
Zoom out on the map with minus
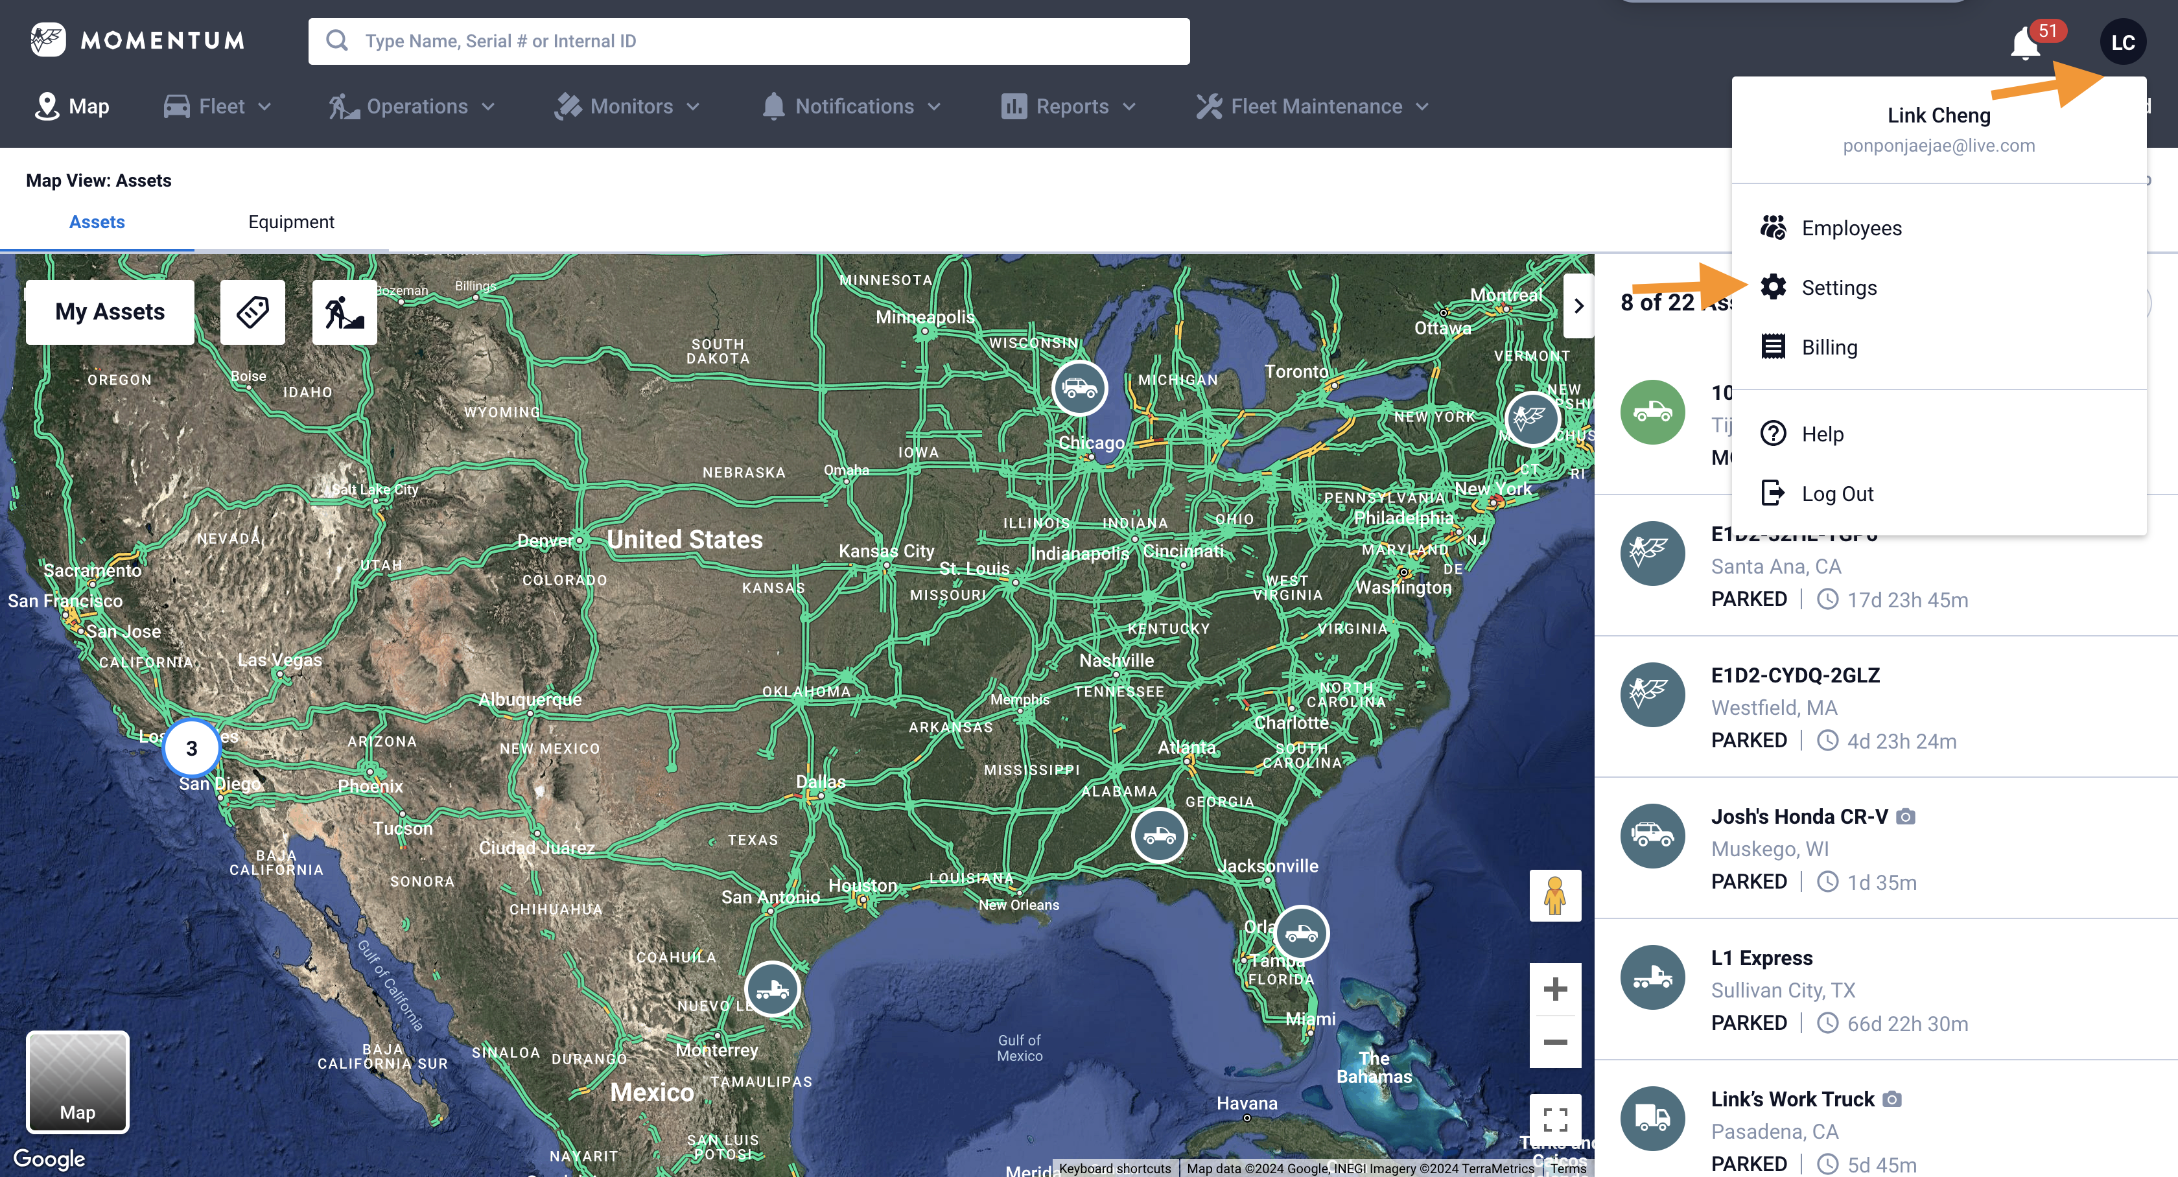click(1555, 1042)
